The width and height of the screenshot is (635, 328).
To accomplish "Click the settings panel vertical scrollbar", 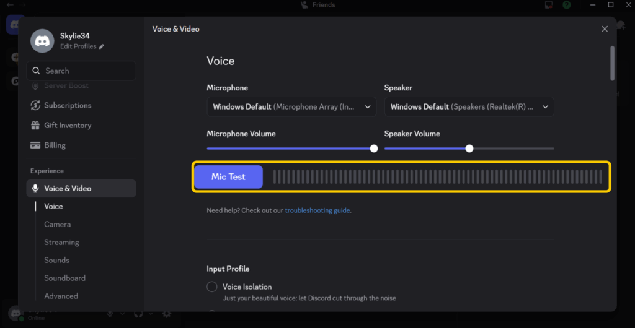I will [x=612, y=63].
